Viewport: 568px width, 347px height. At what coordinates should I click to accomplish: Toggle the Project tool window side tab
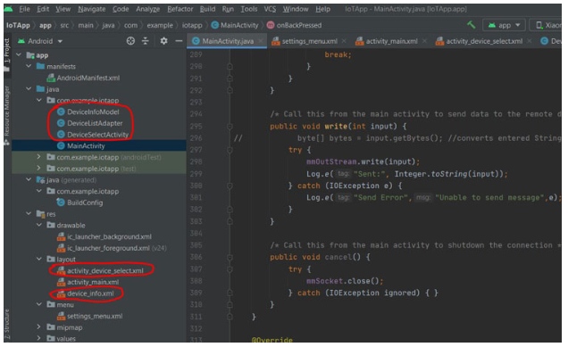[x=7, y=50]
